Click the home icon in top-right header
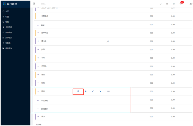Screen dimensions: 193x126 coord(161,4)
